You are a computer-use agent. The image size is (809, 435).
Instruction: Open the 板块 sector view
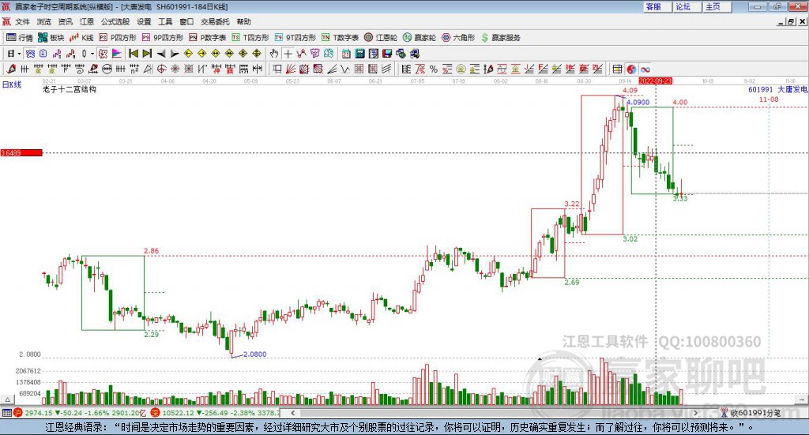pos(51,38)
